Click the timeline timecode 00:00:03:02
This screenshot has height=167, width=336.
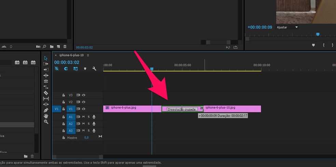(x=67, y=62)
